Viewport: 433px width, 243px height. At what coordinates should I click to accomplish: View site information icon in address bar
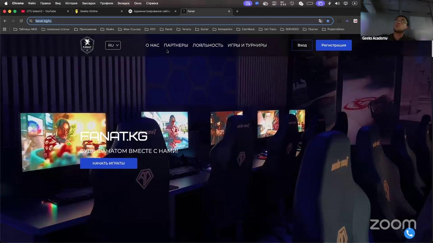click(x=31, y=21)
